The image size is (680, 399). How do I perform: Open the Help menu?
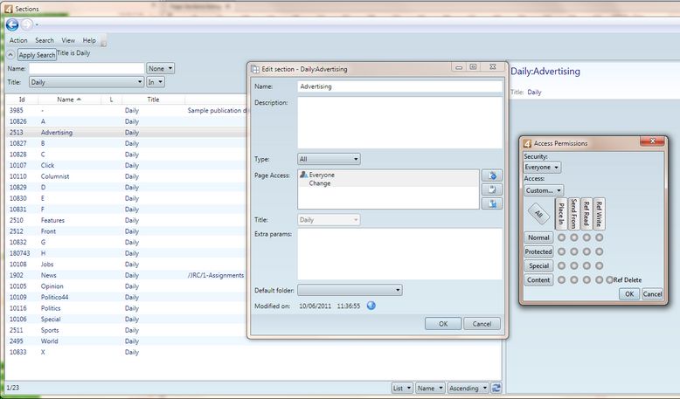(89, 40)
